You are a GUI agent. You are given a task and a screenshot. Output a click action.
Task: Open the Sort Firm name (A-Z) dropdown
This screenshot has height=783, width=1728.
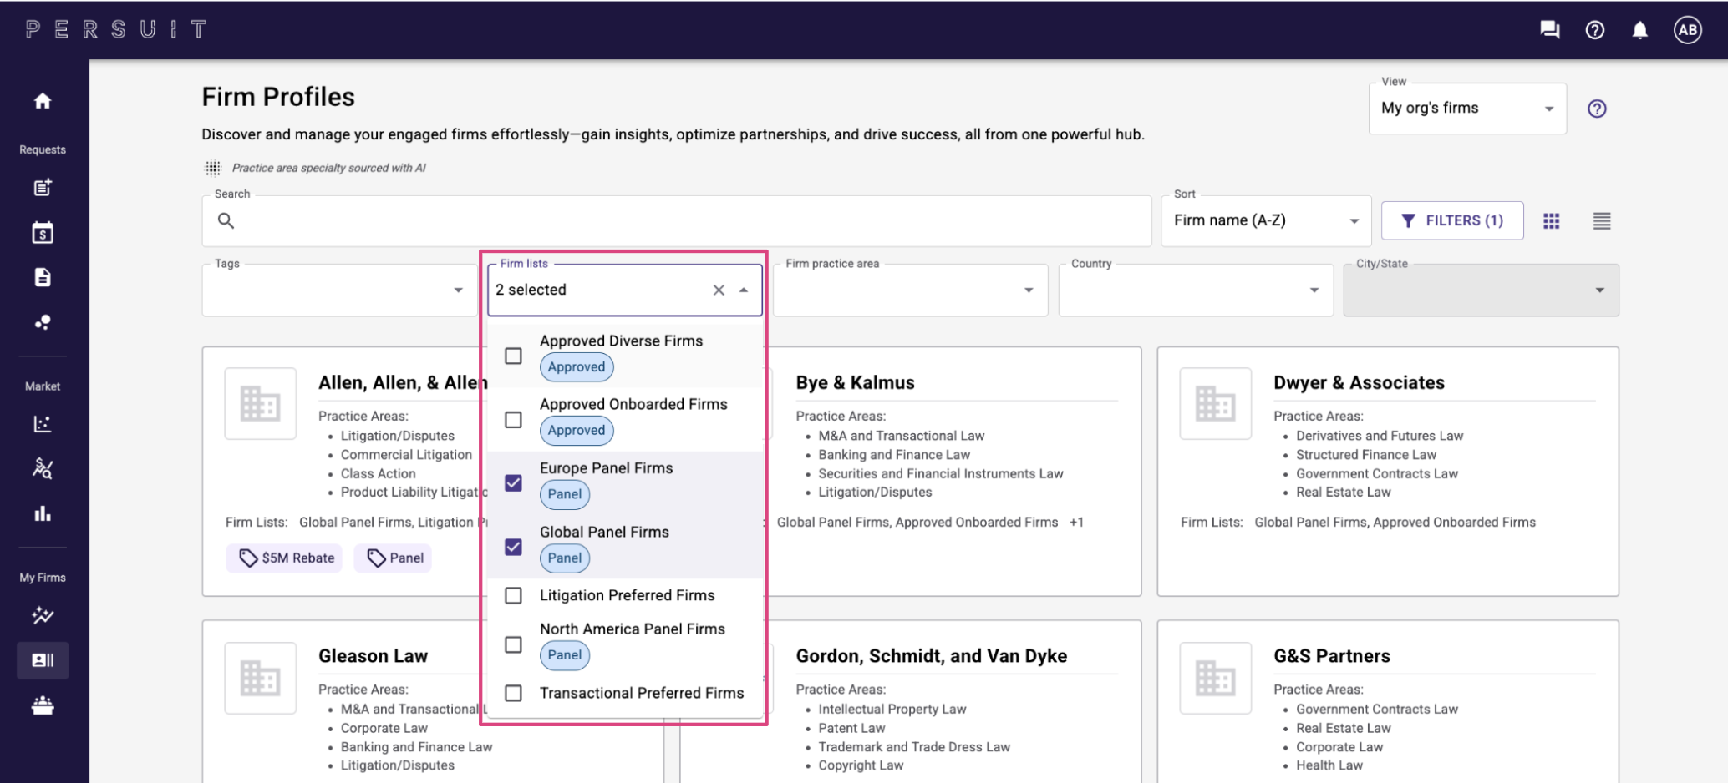pos(1265,220)
